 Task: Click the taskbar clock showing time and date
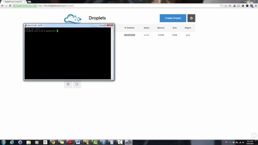(x=250, y=142)
